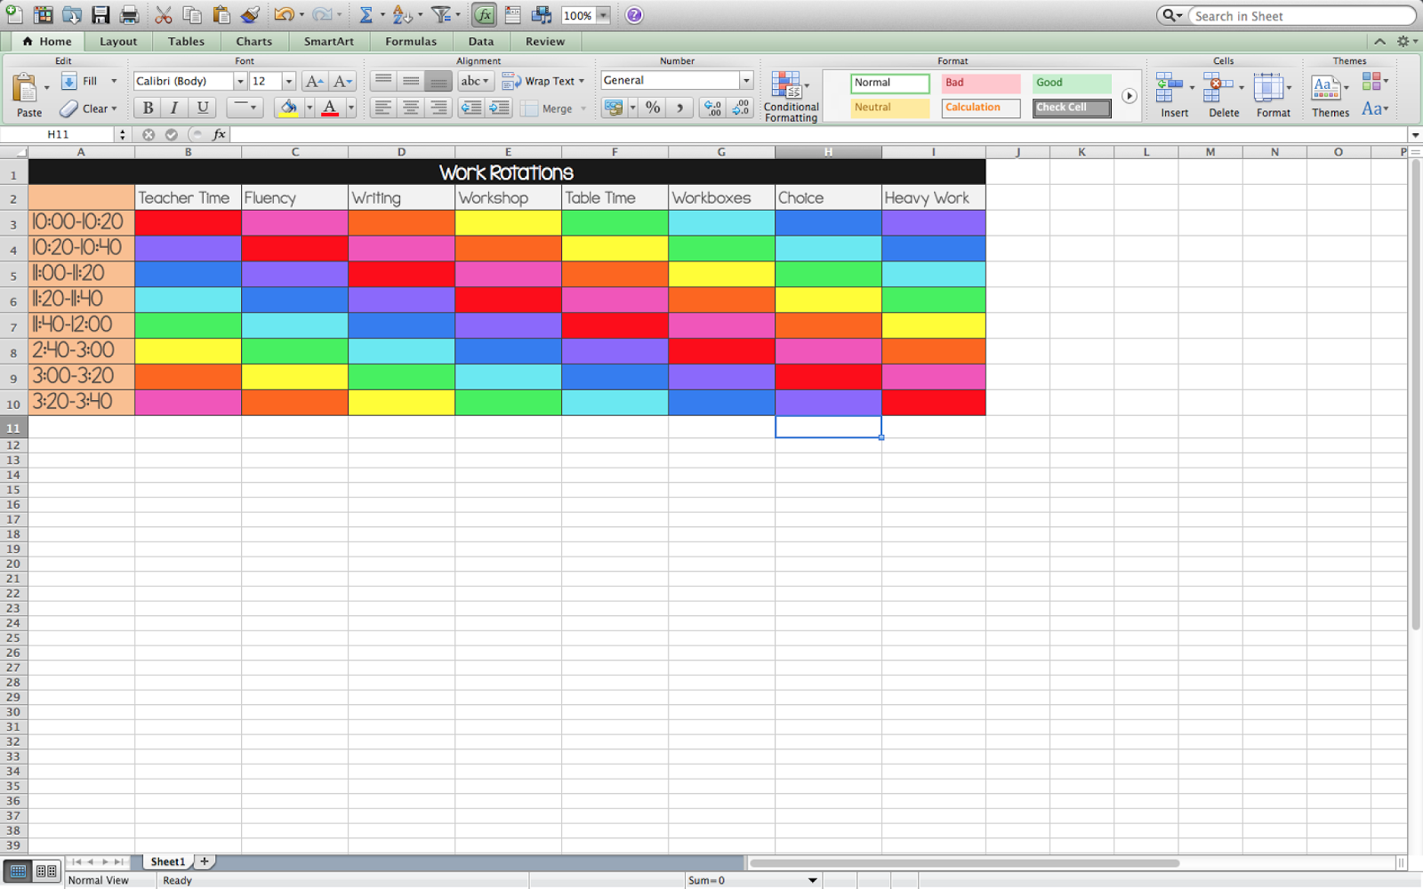Open the Charts ribbon tab
The image size is (1423, 889).
click(x=254, y=42)
